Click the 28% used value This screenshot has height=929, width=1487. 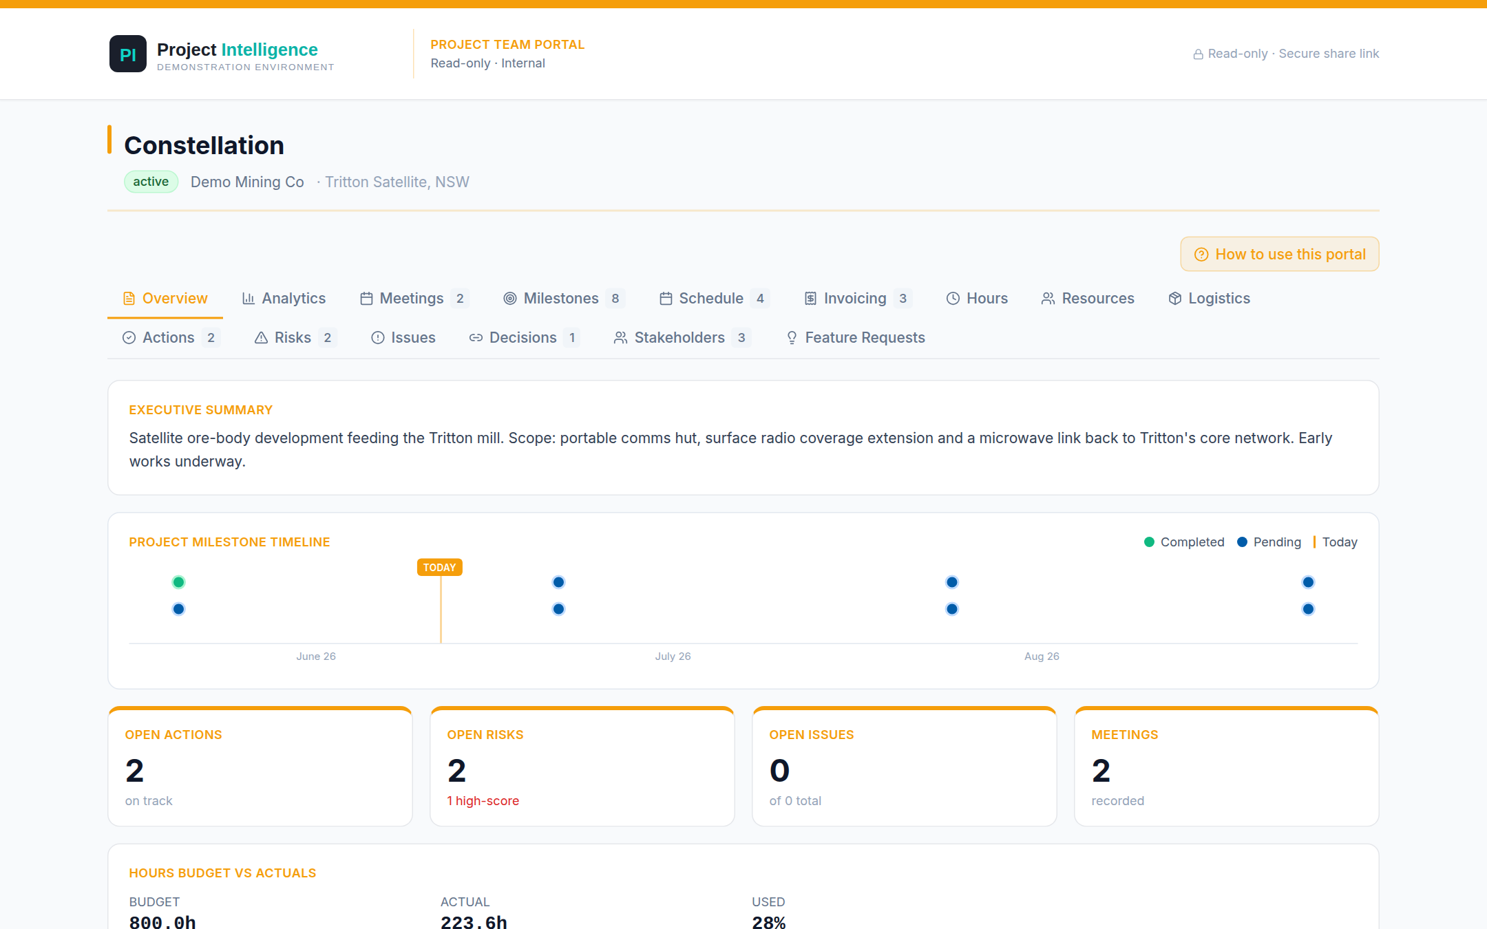(x=769, y=922)
